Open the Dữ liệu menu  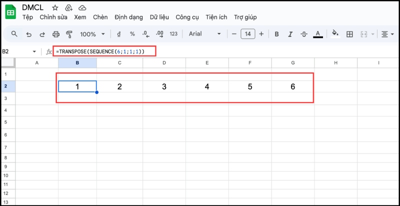pos(159,17)
